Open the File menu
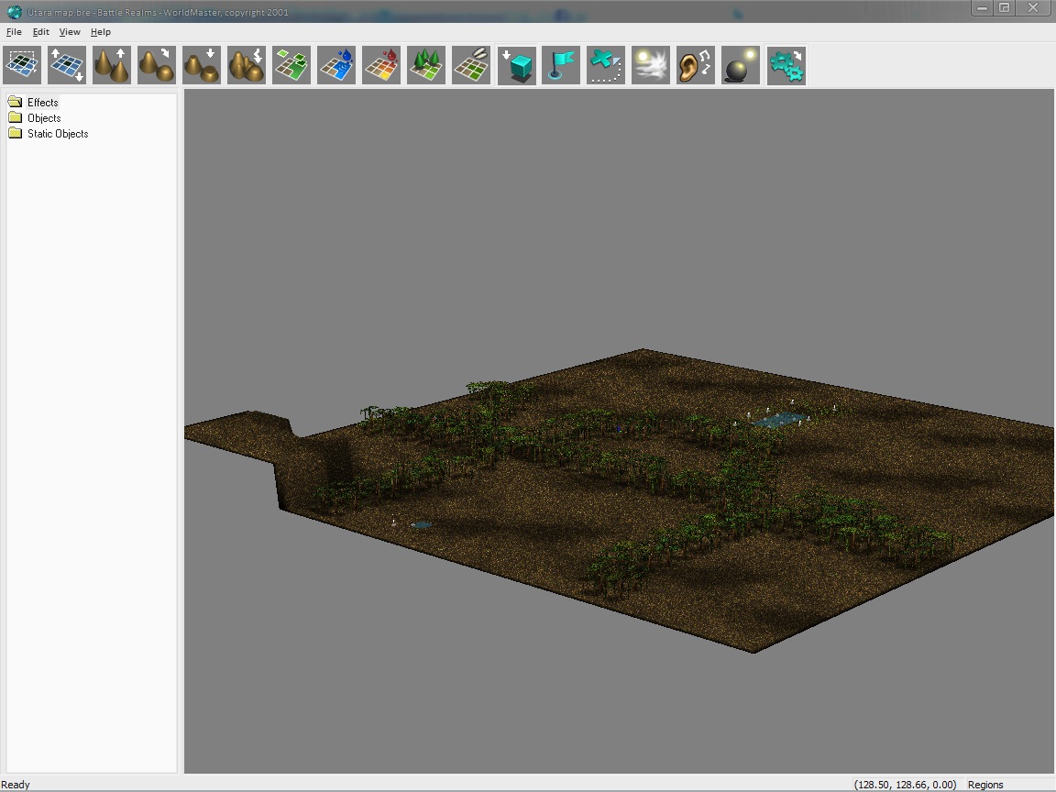 14,32
